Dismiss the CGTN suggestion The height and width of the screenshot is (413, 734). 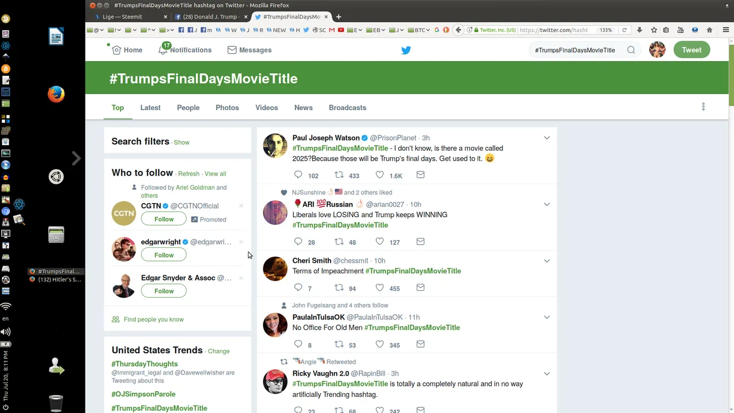(x=241, y=206)
